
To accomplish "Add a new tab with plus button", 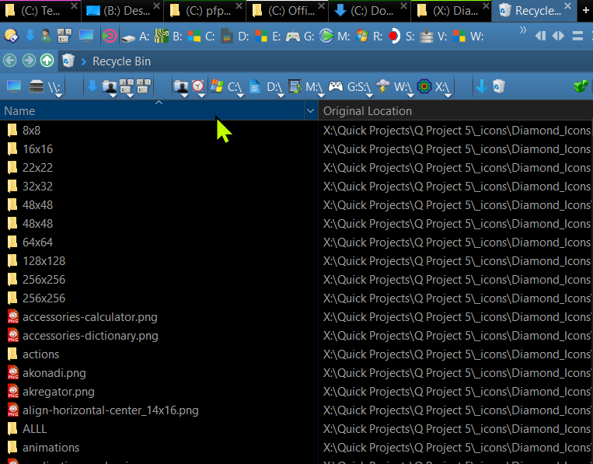I will [585, 9].
